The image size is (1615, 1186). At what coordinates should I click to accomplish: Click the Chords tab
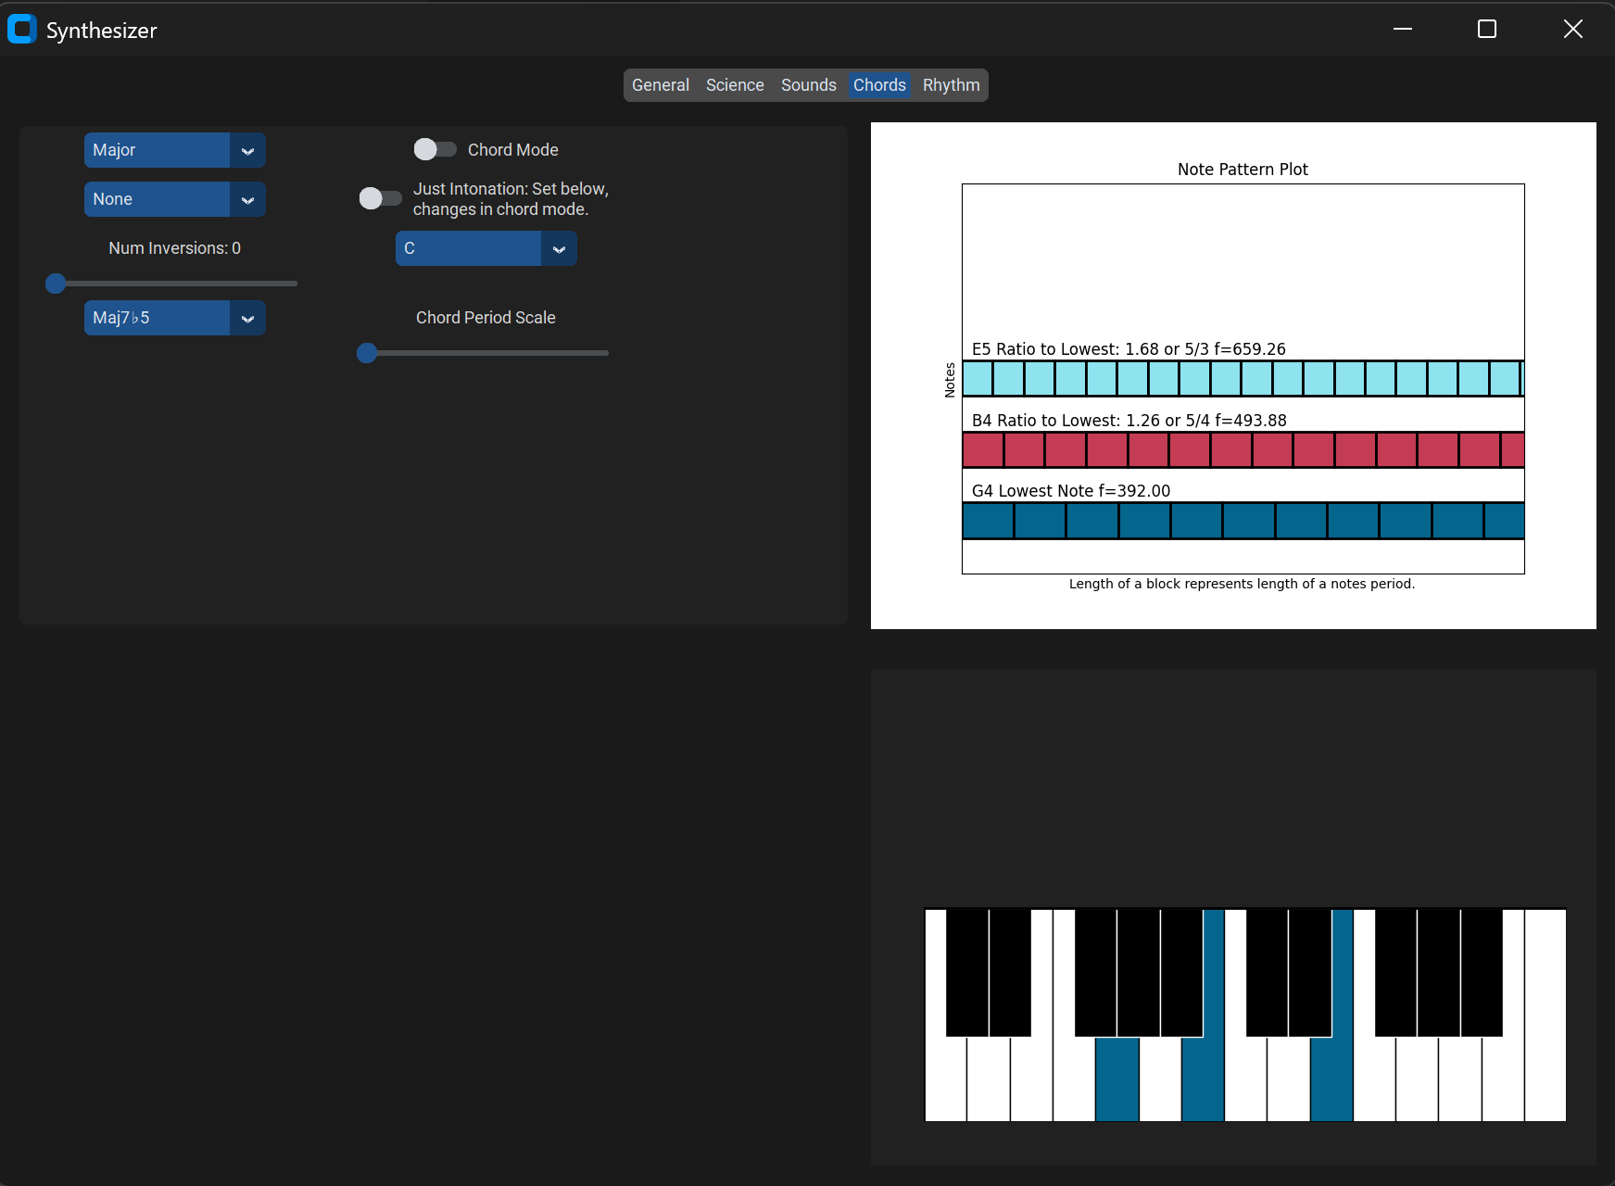point(879,85)
